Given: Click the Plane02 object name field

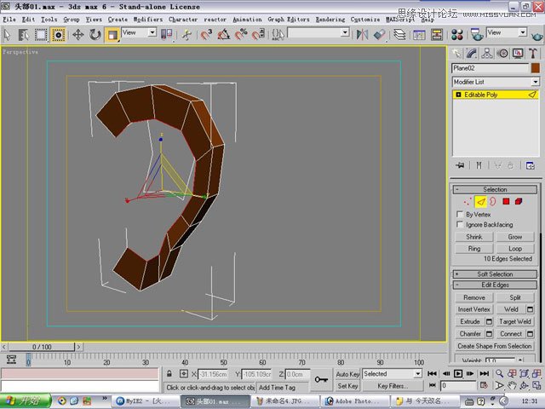Looking at the screenshot, I should click(490, 68).
